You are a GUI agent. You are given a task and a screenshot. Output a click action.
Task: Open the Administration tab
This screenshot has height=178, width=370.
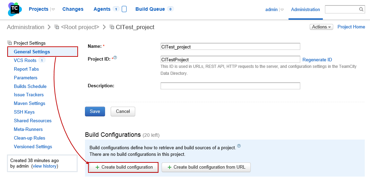click(306, 10)
